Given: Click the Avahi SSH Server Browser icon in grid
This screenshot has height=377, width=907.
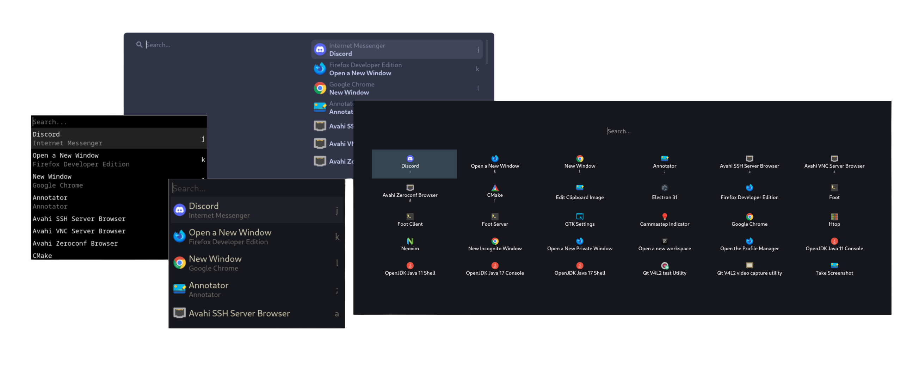Looking at the screenshot, I should pyautogui.click(x=749, y=158).
